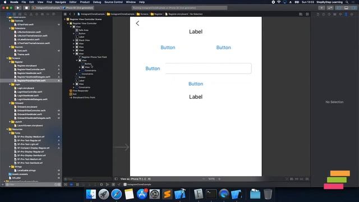Open the View as iPhone 11 device selector
This screenshot has width=359, height=202.
135,179
